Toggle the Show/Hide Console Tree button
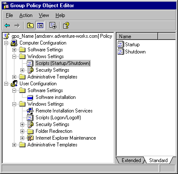Screen dimensions: 178x174 click(x=40, y=25)
